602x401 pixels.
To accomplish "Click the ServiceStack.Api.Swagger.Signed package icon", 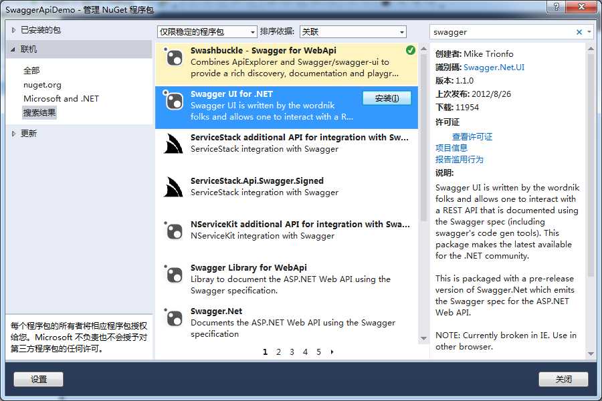I will coord(173,187).
